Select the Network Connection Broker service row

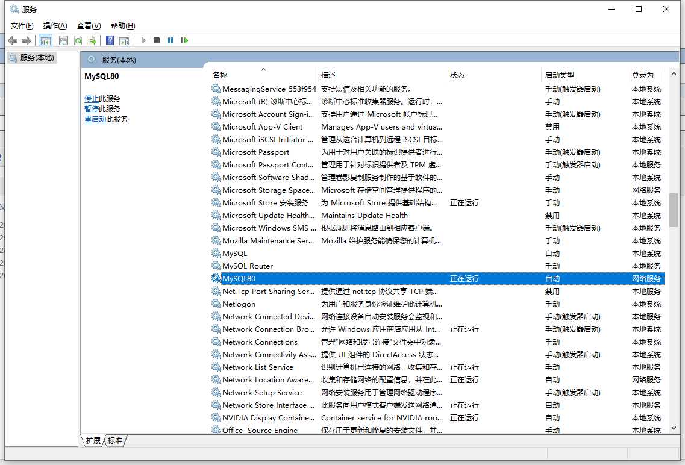(438, 329)
